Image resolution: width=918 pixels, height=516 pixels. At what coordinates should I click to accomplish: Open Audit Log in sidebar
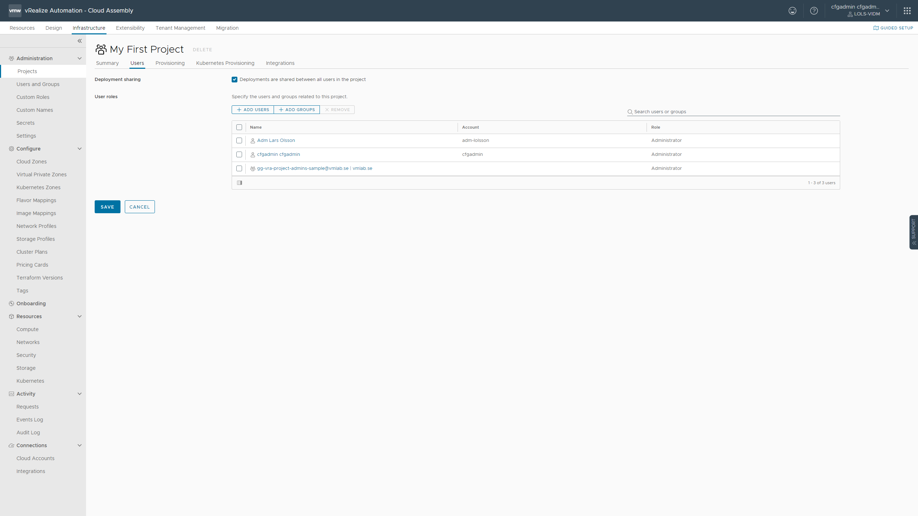(28, 433)
